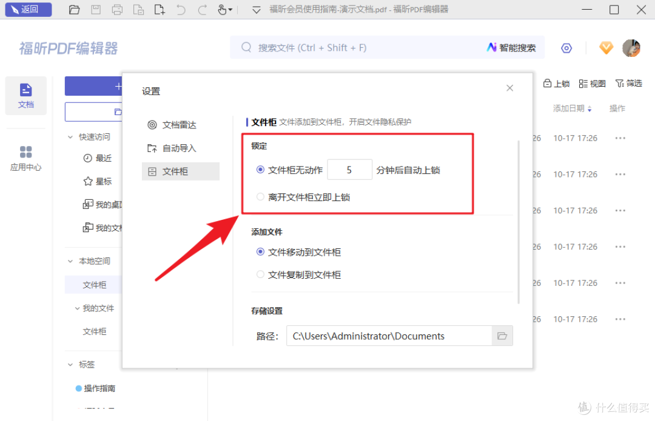655x421 pixels.
Task: Select 文件复制到文件柜 radio option
Action: (x=260, y=274)
